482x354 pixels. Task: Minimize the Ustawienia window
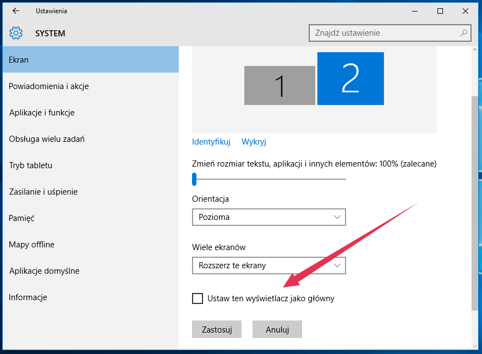pos(415,11)
